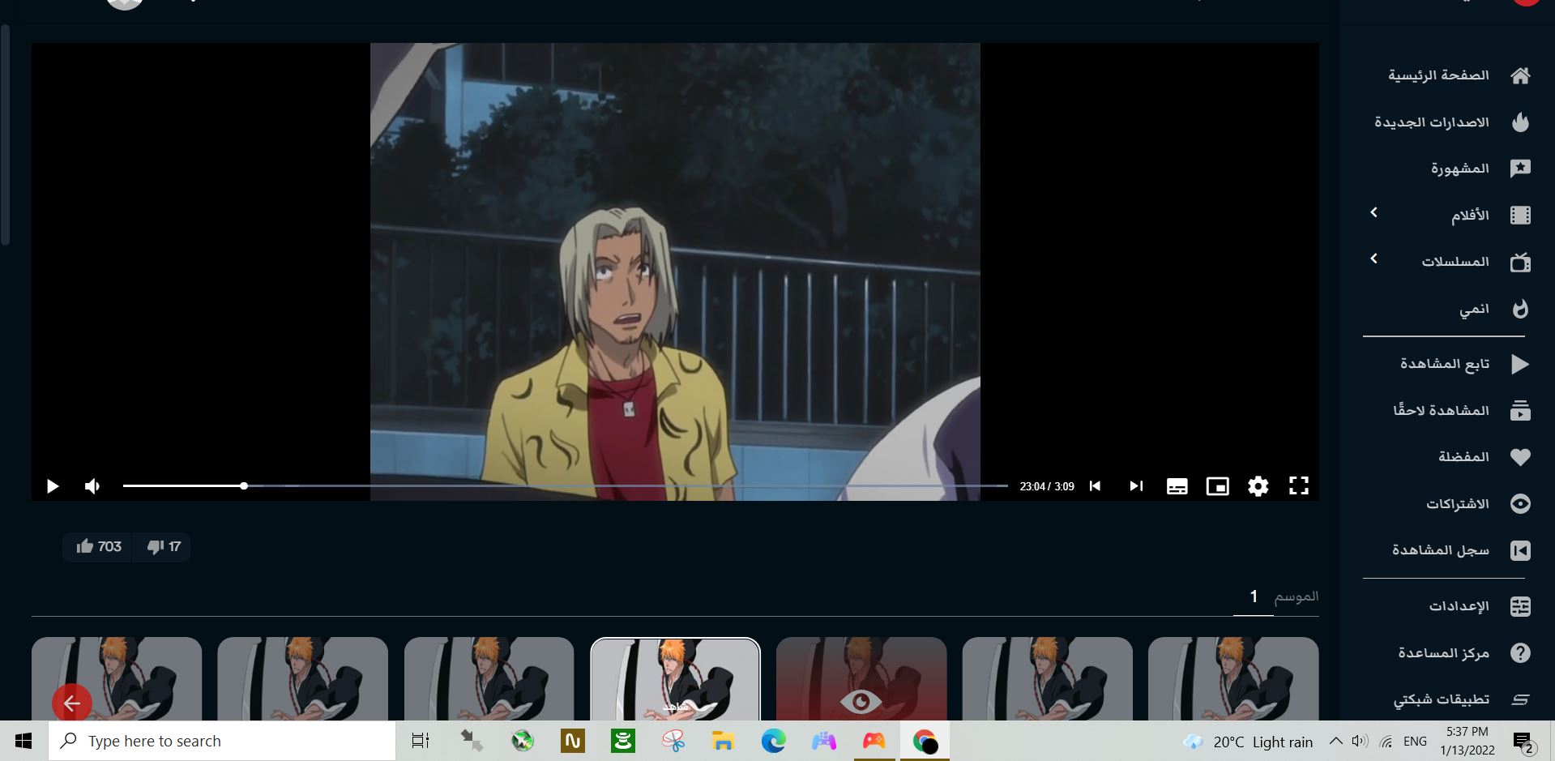Open الأفلام movies film icon
Viewport: 1555px width, 761px height.
click(1520, 216)
